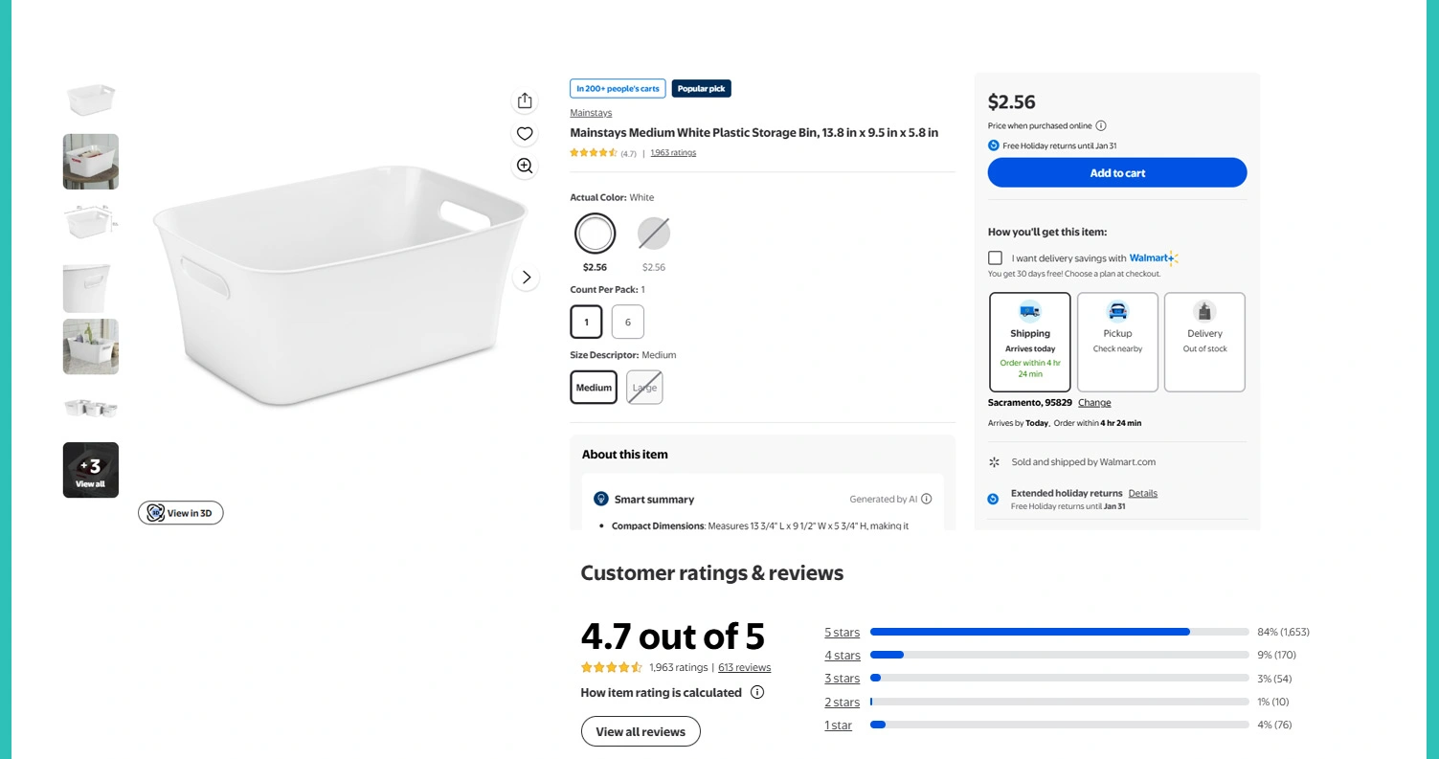Filter reviews by 5 stars
Image resolution: width=1439 pixels, height=759 pixels.
[843, 633]
